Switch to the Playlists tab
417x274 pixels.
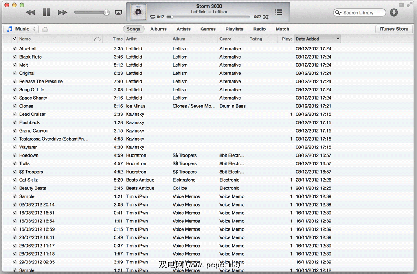click(234, 29)
